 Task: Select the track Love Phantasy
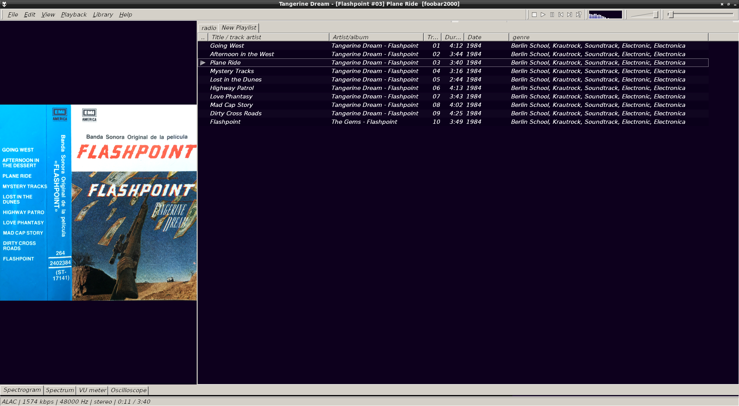pyautogui.click(x=453, y=97)
